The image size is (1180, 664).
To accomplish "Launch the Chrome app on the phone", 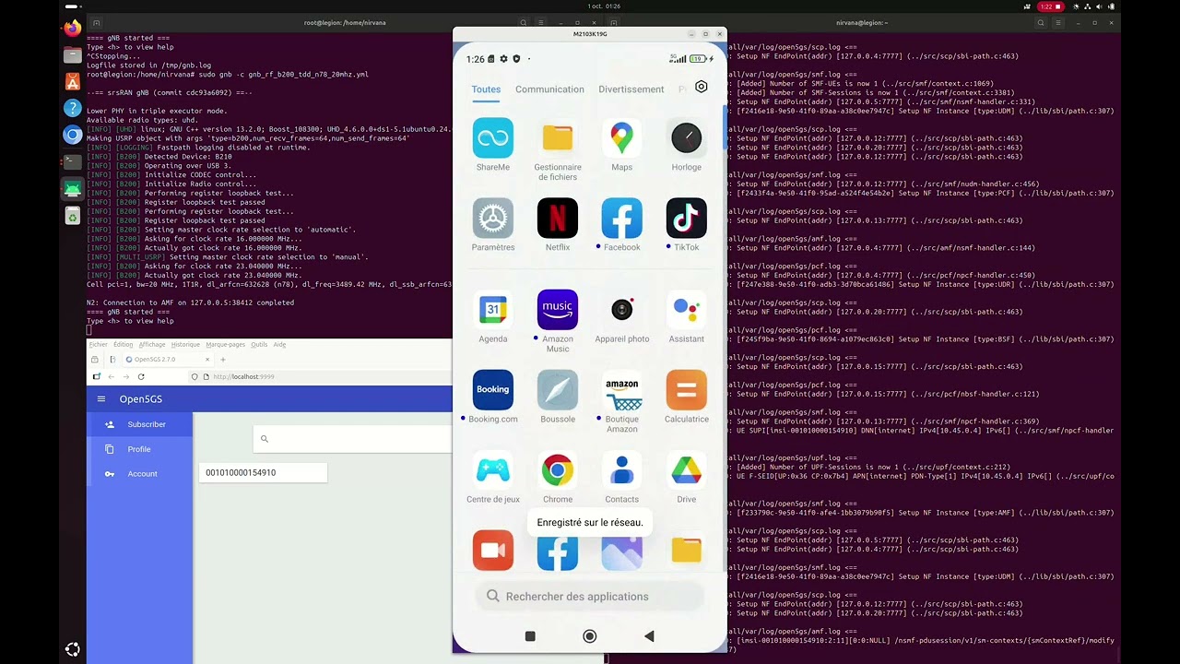I will (558, 470).
